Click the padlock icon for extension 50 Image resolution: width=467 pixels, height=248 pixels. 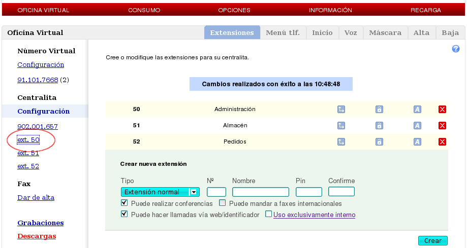pyautogui.click(x=379, y=109)
